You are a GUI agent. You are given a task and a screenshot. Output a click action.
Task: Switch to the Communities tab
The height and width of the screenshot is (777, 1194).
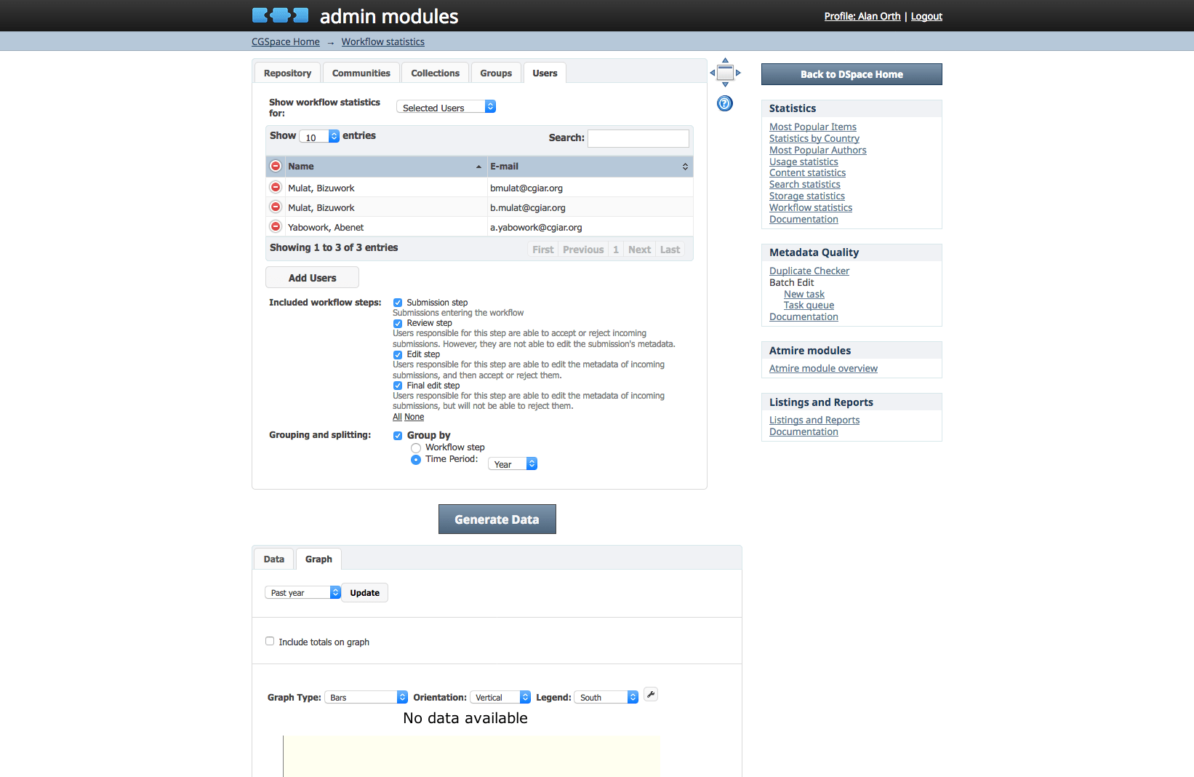[x=361, y=73]
